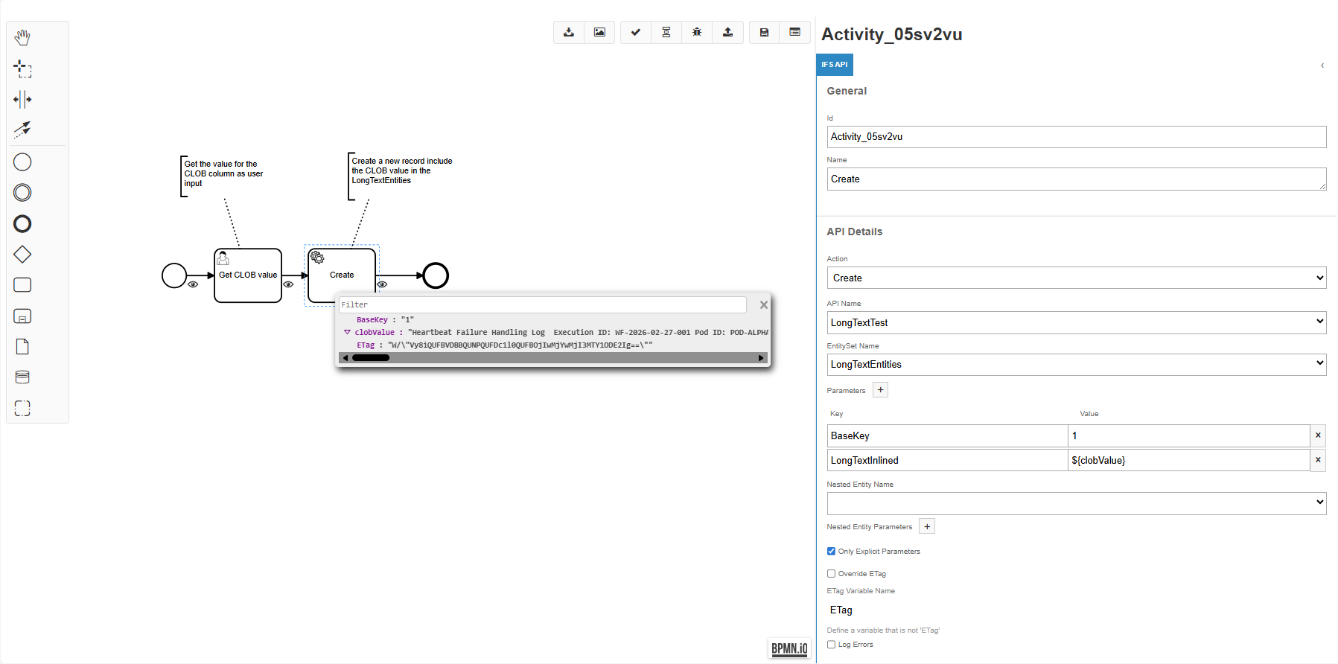Pick the gateway diamond shape from palette
Viewport: 1338px width, 664px height.
click(x=22, y=255)
